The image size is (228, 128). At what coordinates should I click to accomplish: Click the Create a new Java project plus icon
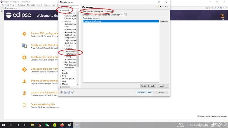[x=24, y=57]
